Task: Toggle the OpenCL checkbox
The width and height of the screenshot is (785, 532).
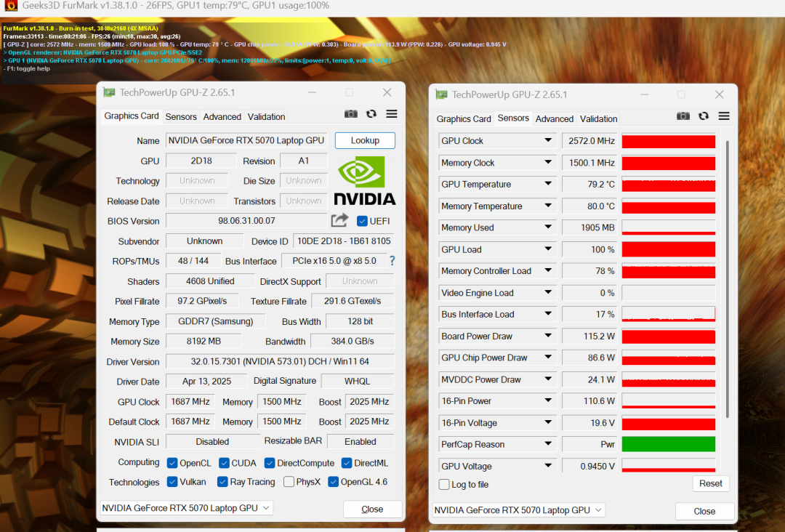Action: tap(172, 463)
